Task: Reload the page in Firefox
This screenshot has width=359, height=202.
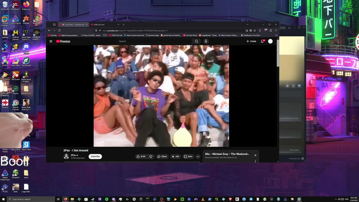Action: pos(59,30)
